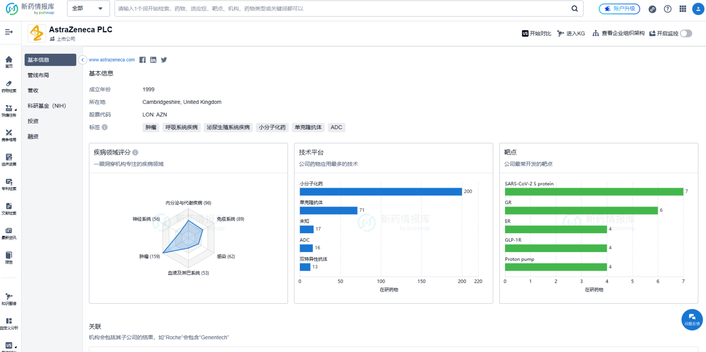Image resolution: width=706 pixels, height=352 pixels.
Task: Switch to the 管线布局 pipeline tab
Action: coord(38,75)
